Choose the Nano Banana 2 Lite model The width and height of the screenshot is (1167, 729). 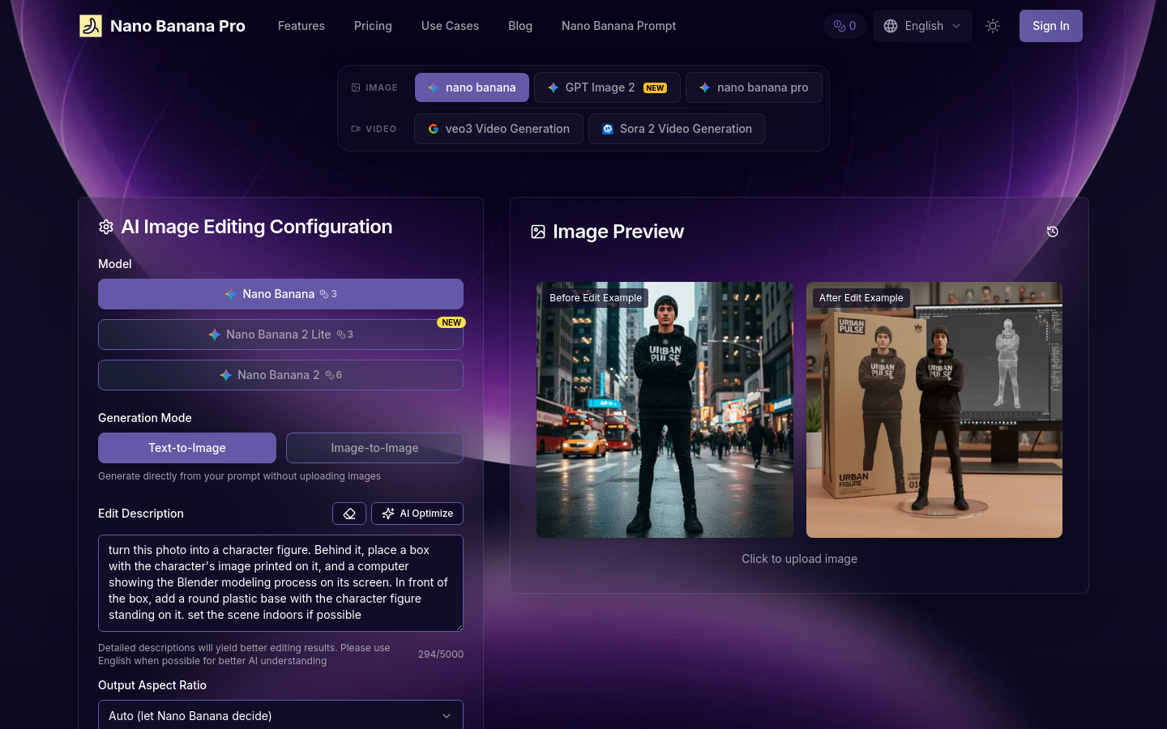click(x=280, y=335)
